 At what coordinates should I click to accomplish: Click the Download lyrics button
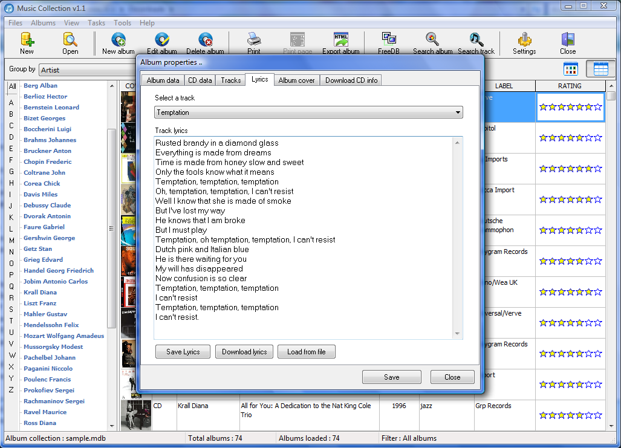tap(244, 352)
